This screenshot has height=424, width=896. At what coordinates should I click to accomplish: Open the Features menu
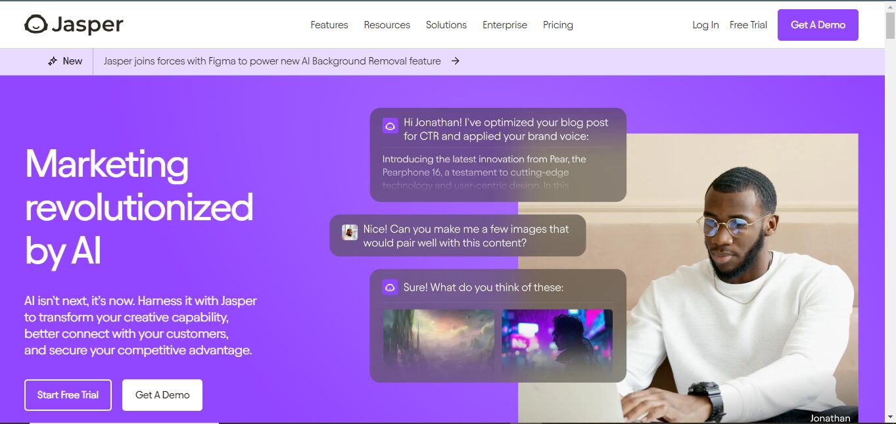coord(329,25)
